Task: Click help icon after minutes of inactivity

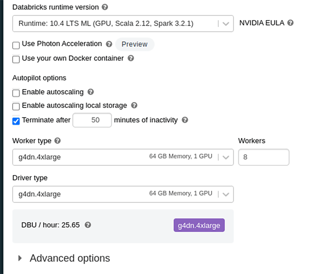Action: (x=185, y=120)
